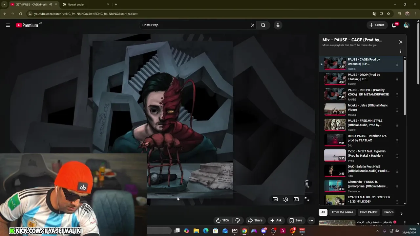The width and height of the screenshot is (420, 236).
Task: Save the video to a playlist
Action: click(x=295, y=220)
